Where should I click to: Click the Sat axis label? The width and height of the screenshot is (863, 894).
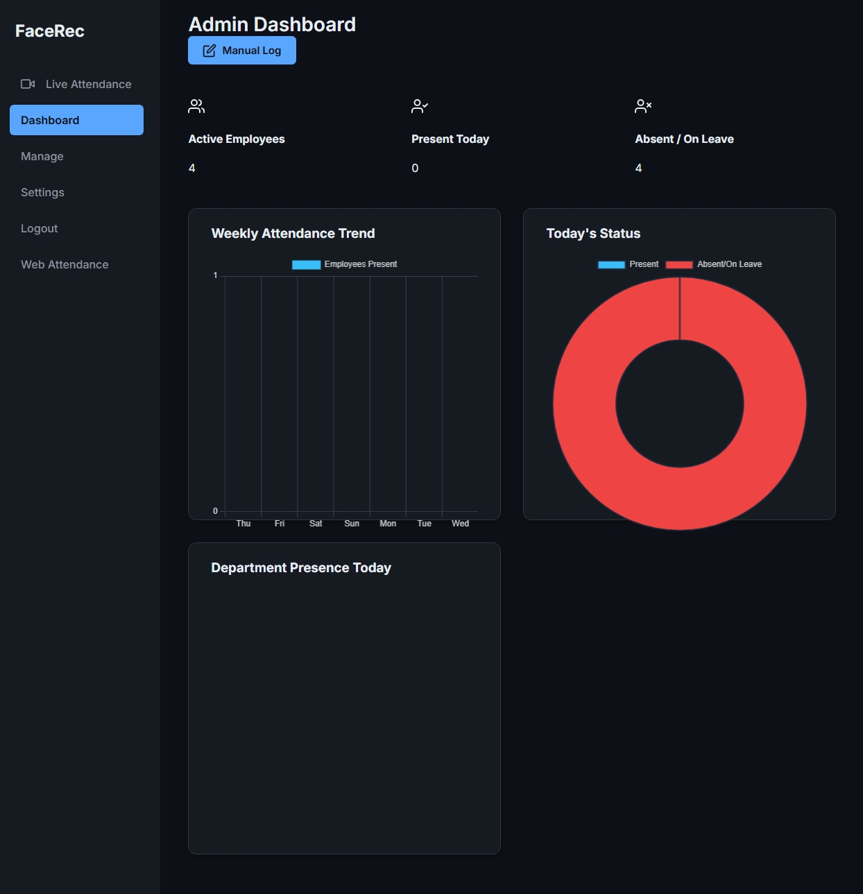coord(316,524)
